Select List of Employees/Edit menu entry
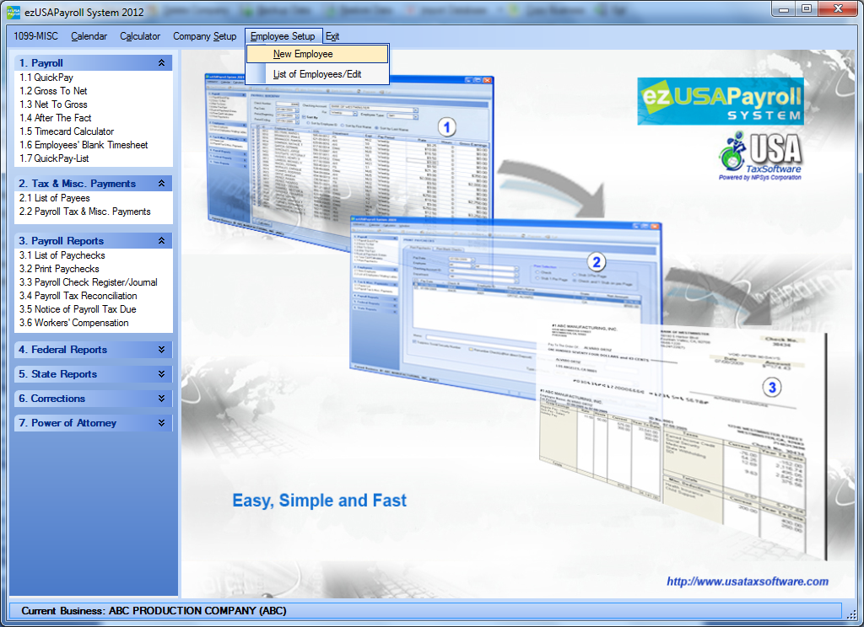 pos(317,74)
